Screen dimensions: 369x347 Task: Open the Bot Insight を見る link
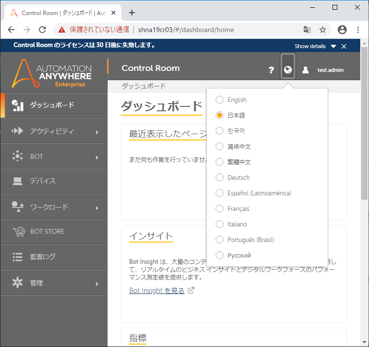point(157,291)
